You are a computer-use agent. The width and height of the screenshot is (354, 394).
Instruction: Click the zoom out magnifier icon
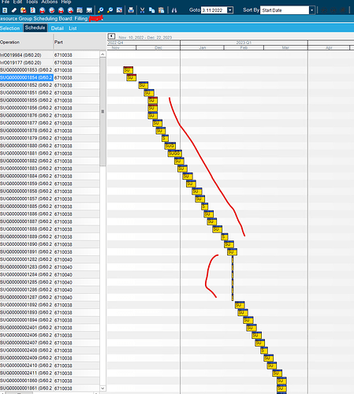(x=110, y=10)
